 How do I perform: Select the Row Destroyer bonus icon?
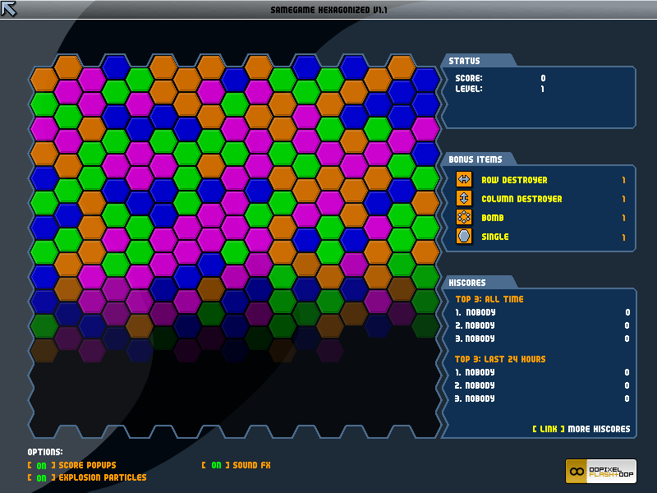pos(464,179)
